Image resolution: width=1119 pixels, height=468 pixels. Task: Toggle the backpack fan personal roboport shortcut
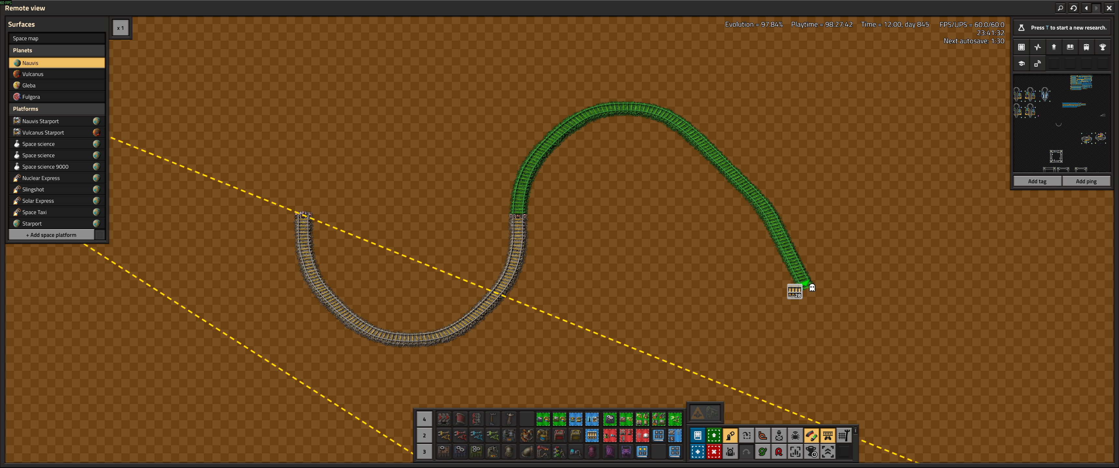[x=730, y=451]
